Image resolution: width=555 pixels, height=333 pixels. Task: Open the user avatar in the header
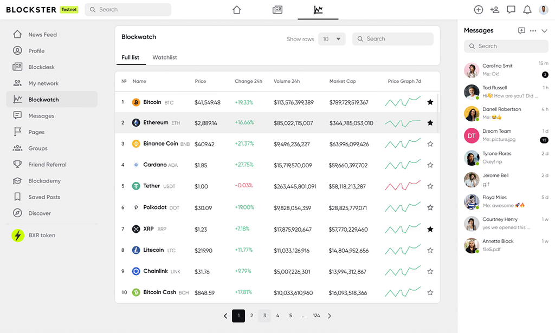tap(544, 10)
